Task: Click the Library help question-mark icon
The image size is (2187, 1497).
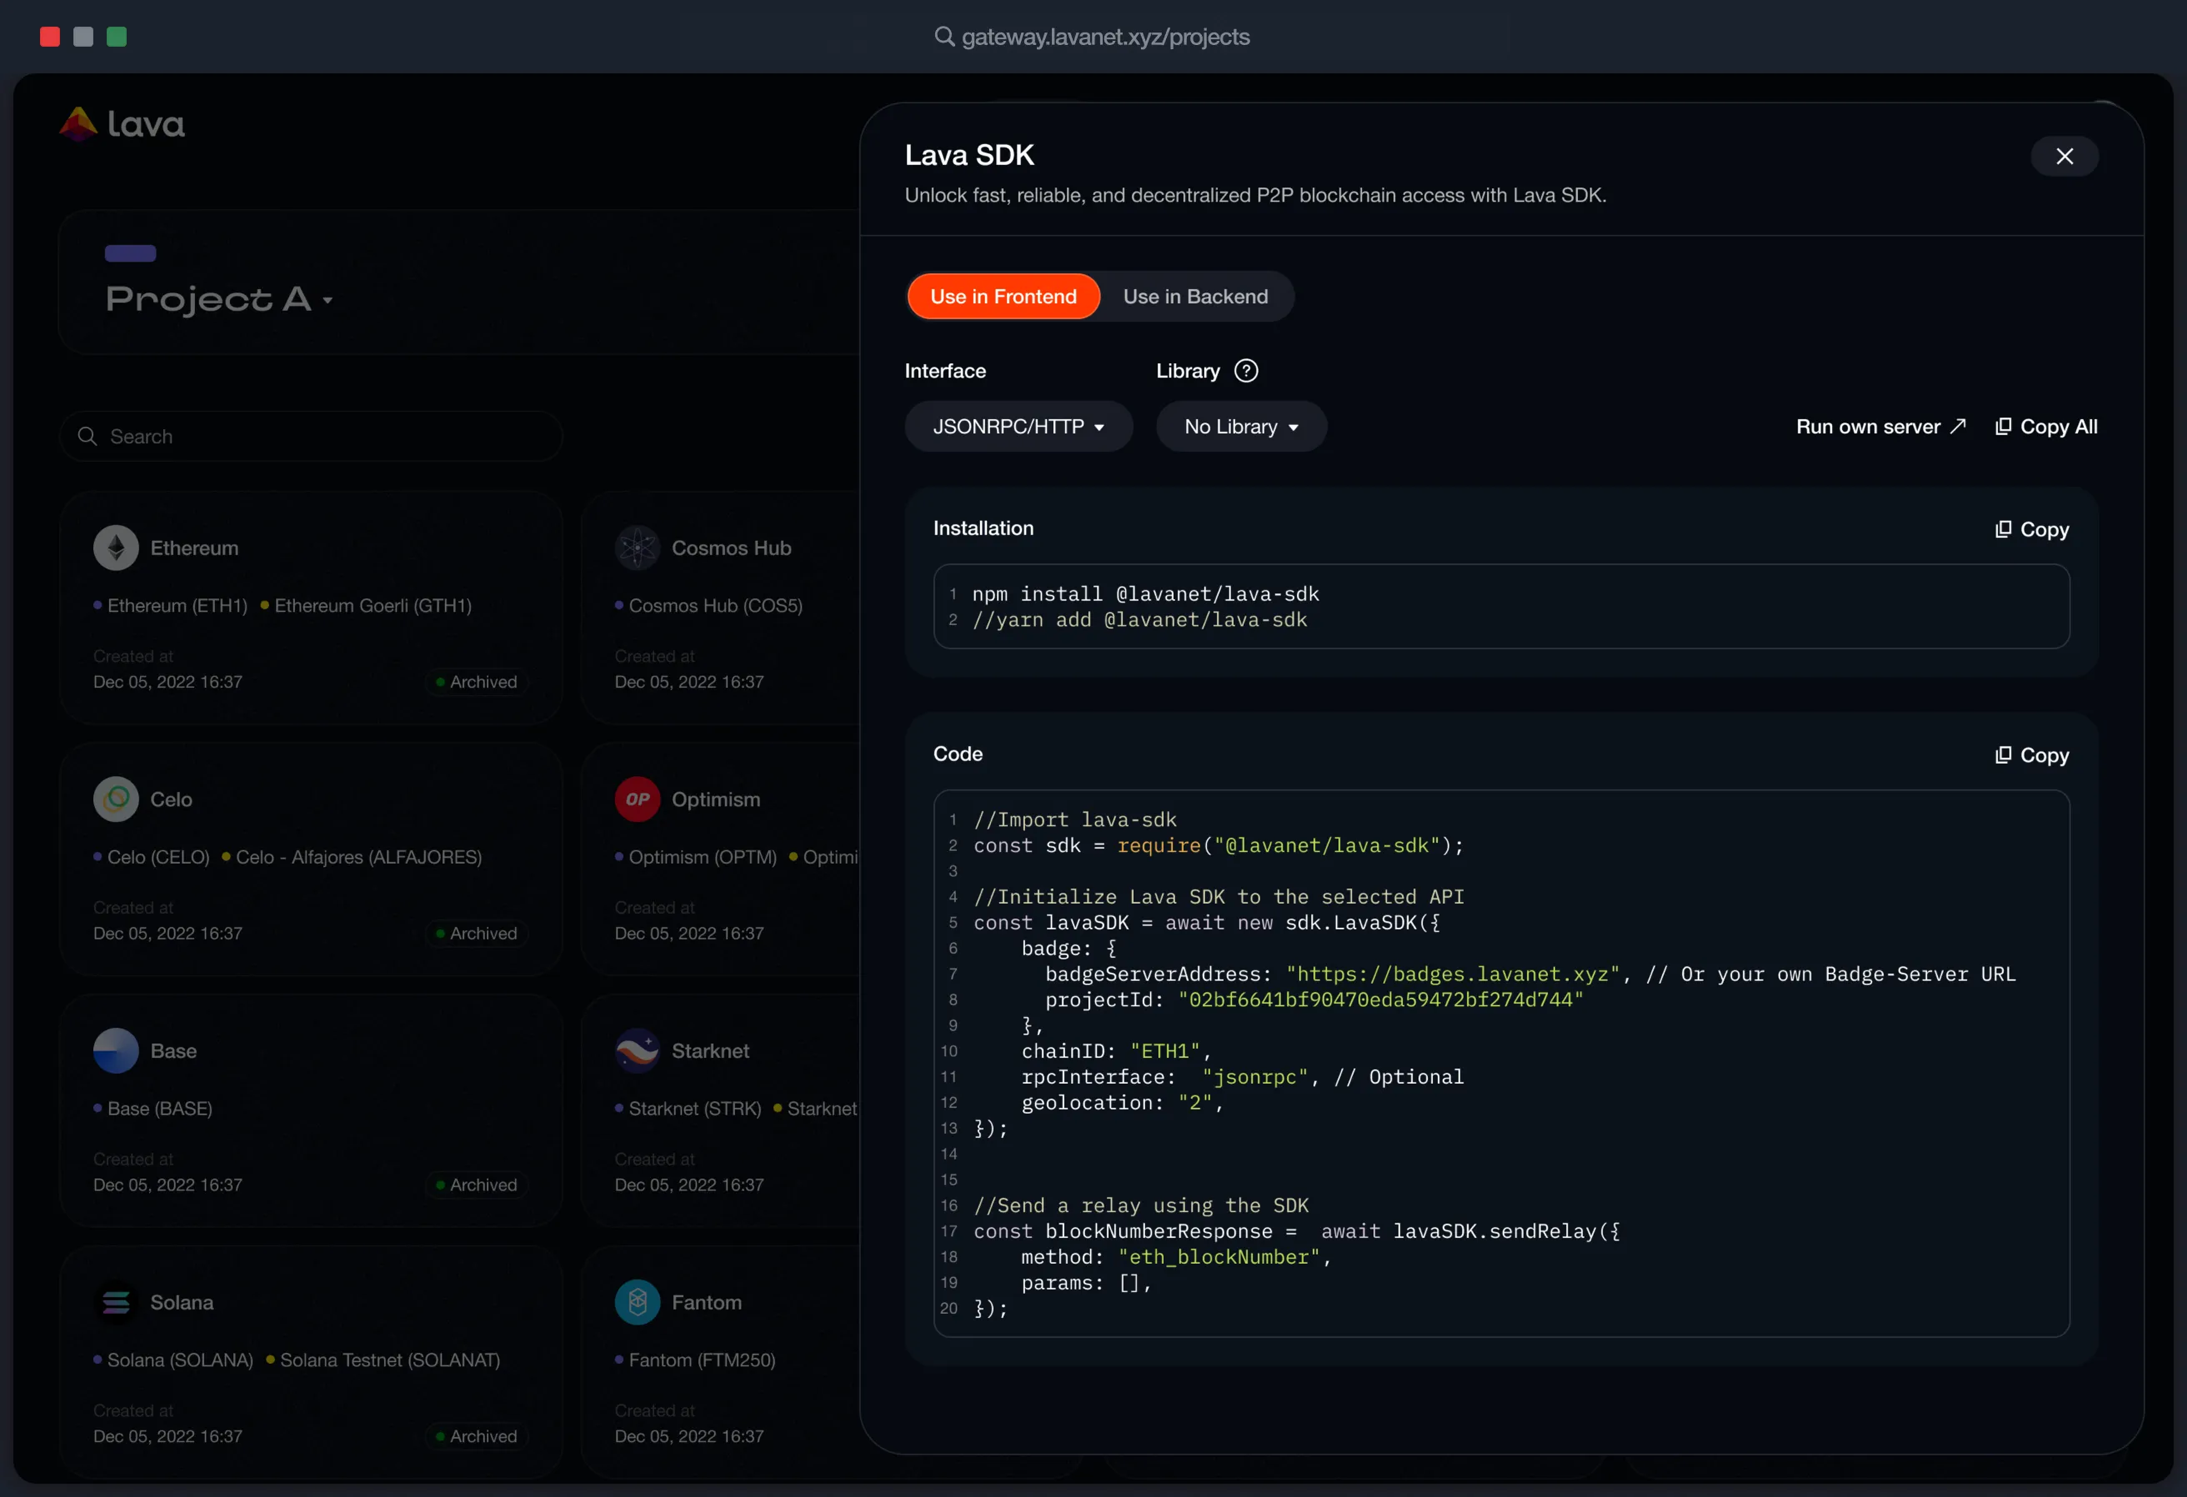Action: point(1246,371)
